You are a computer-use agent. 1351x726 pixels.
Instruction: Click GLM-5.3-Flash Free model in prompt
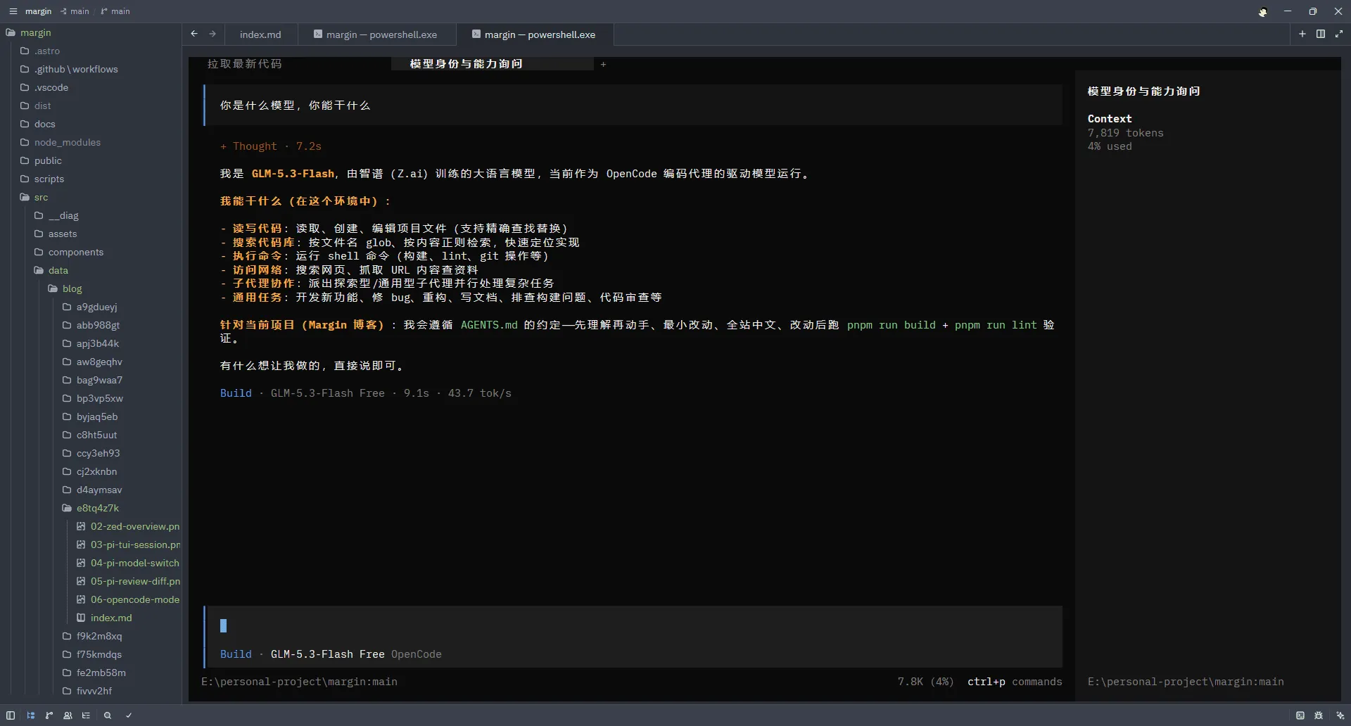pos(328,654)
